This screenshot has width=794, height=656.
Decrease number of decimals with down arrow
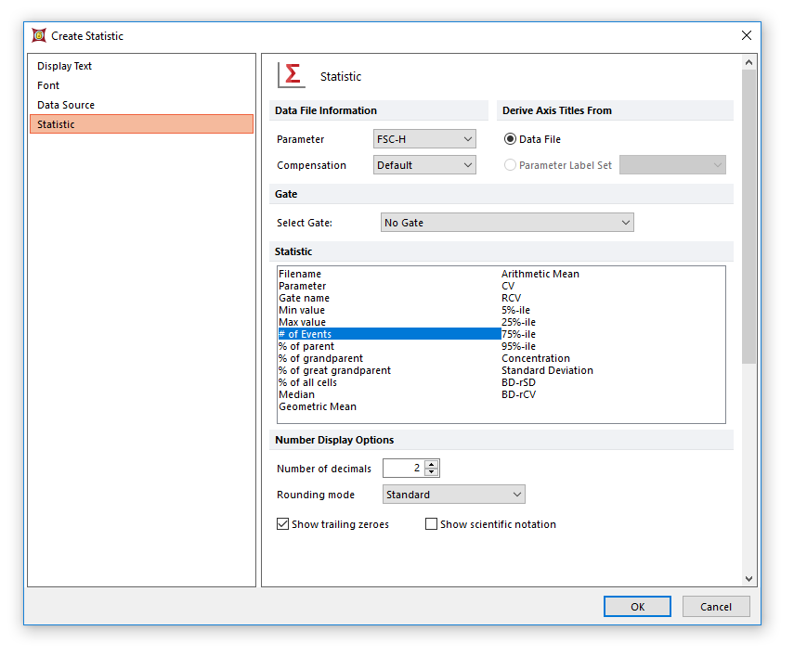(x=432, y=473)
